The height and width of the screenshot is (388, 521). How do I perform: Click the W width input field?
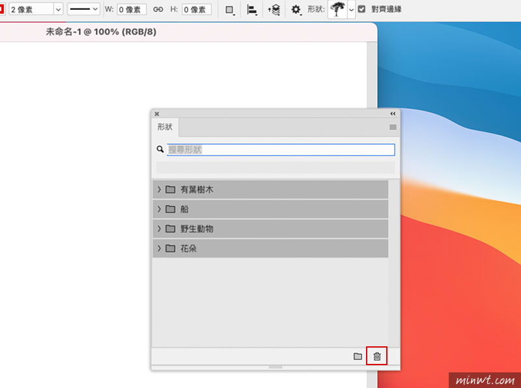(x=132, y=9)
